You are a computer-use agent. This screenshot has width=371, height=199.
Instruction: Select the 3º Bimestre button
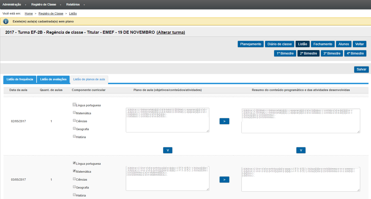coord(332,53)
